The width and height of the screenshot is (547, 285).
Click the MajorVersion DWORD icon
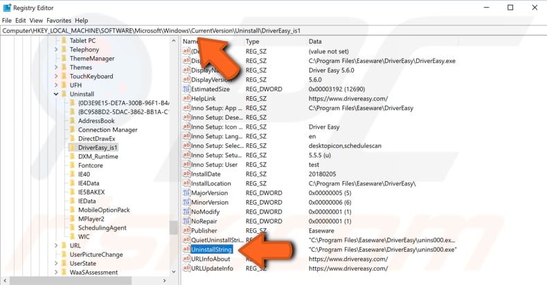click(x=186, y=192)
